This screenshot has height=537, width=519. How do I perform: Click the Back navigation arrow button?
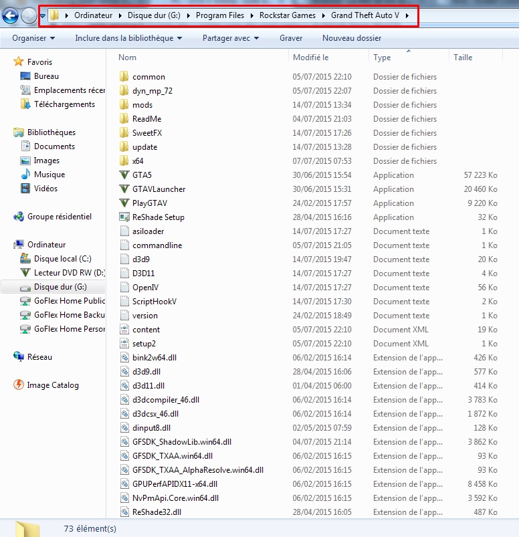(10, 15)
